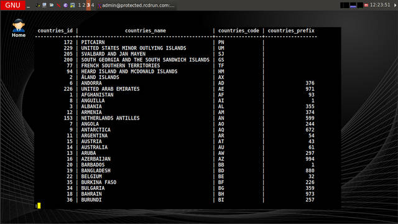The height and width of the screenshot is (224, 398).
Task: Click the ANGOLA row name
Action: click(90, 124)
